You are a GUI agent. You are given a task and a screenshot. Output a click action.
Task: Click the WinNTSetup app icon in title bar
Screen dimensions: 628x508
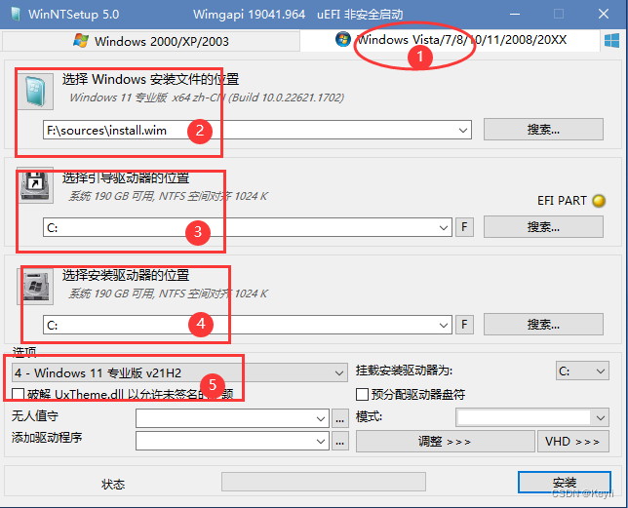[x=16, y=14]
